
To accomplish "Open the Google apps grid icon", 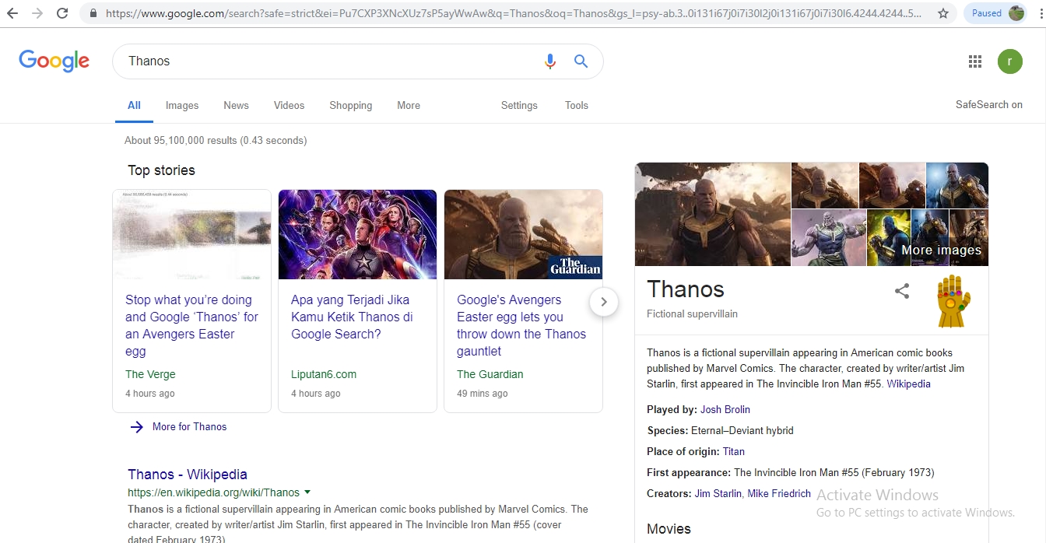I will tap(975, 61).
